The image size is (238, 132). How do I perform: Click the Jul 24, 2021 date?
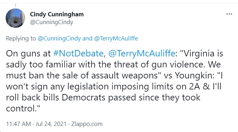51,124
